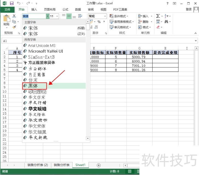Open the font size dropdown arrow
This screenshot has width=199, height=175.
57,16
